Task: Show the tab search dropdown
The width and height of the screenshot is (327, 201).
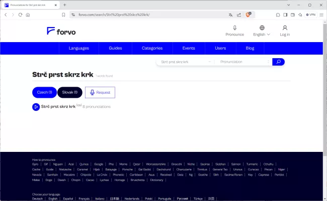Action: coord(288,5)
